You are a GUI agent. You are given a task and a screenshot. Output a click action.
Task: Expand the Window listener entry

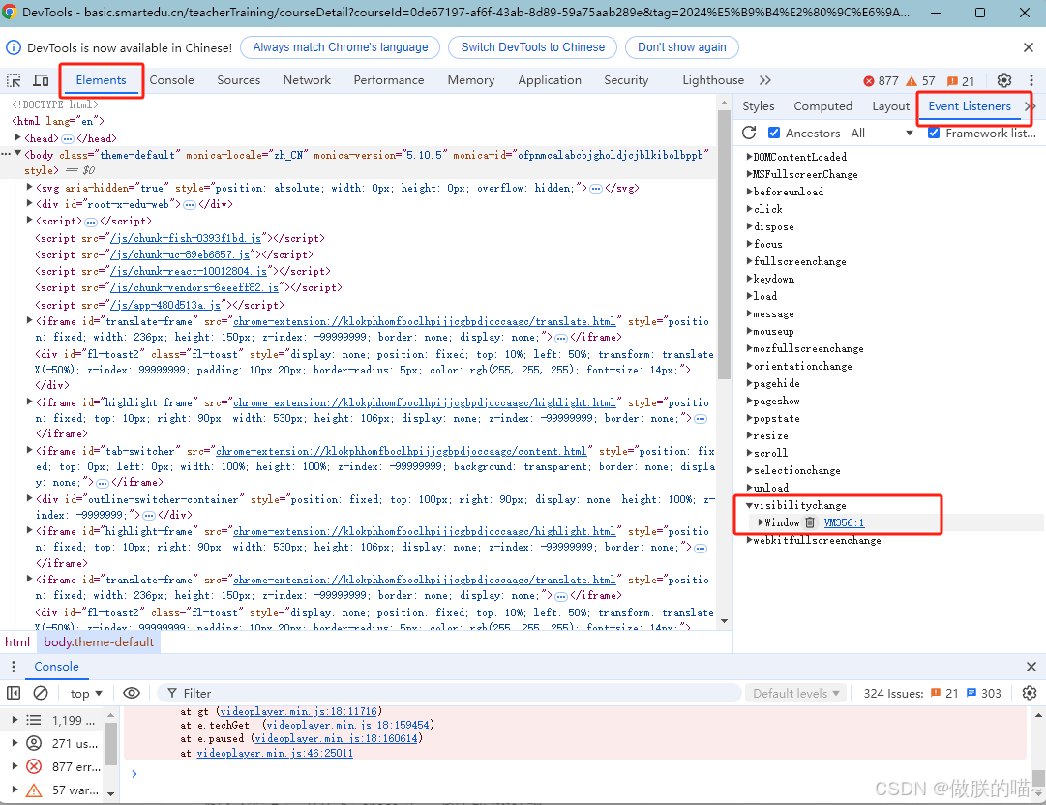[x=761, y=522]
